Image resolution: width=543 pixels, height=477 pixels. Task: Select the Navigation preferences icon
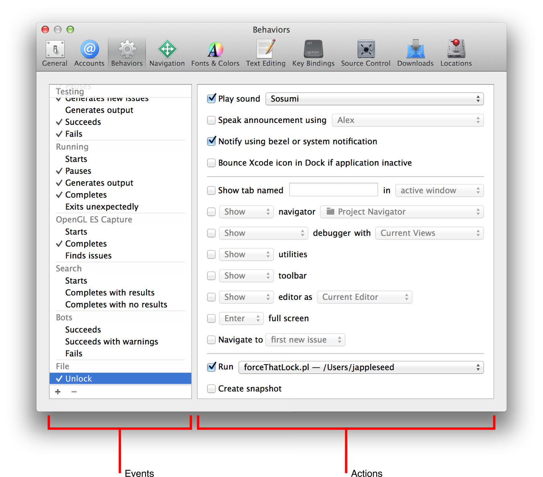[x=167, y=53]
